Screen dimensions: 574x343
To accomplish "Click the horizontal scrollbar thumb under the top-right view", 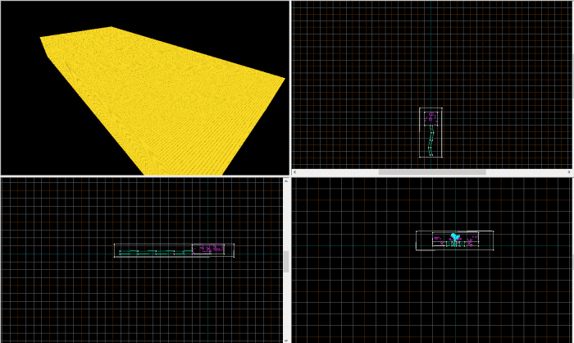I will [x=432, y=172].
